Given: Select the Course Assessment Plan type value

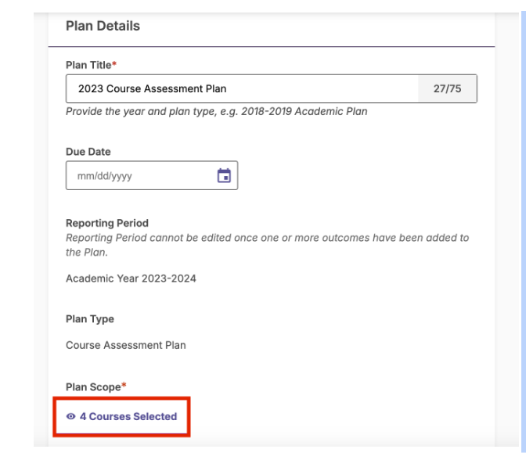Looking at the screenshot, I should 126,345.
